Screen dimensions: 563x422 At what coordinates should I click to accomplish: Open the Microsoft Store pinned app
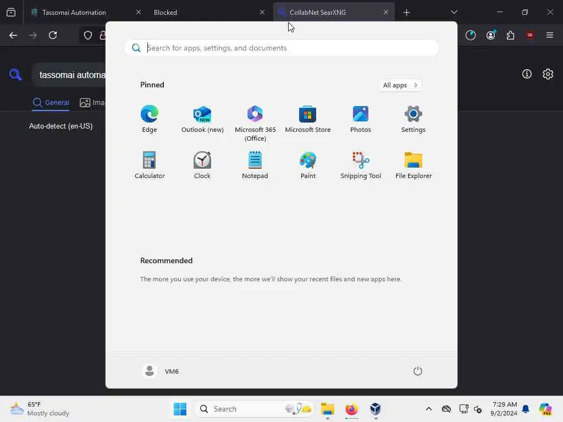click(308, 119)
